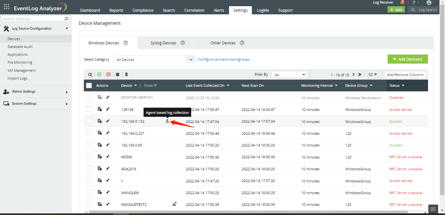Open the rows-per-page 10 dropdown
This screenshot has height=215, width=445.
click(x=373, y=74)
